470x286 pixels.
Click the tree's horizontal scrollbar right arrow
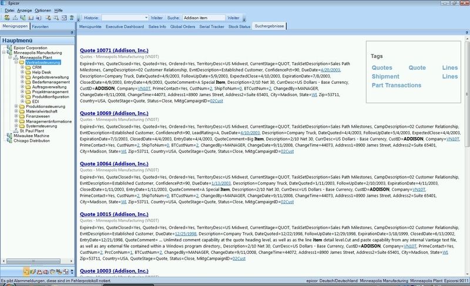point(71,261)
